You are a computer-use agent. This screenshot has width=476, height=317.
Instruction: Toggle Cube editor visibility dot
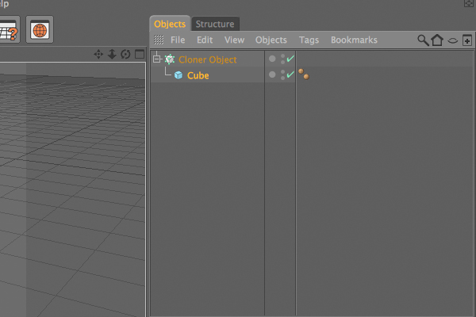tap(282, 71)
